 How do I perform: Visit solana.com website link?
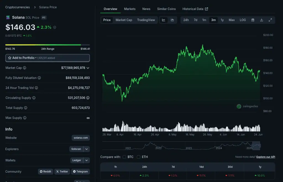click(x=81, y=138)
